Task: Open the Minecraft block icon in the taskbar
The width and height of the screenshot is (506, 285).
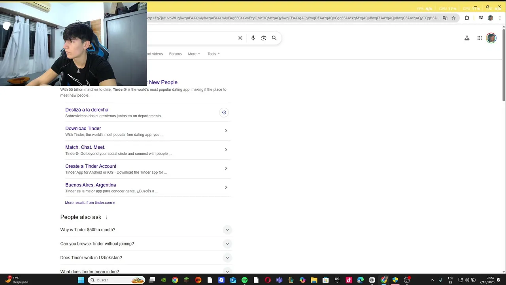Action: click(x=186, y=280)
